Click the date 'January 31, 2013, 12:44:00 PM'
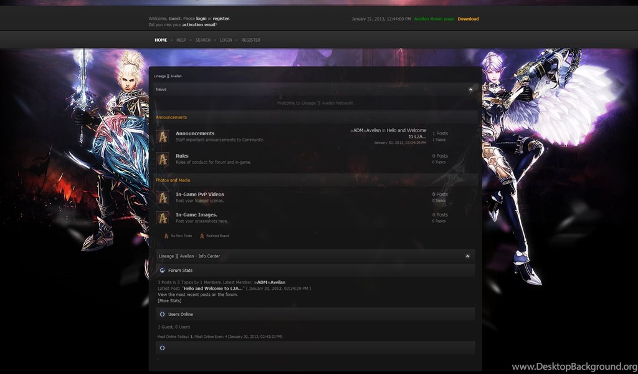The image size is (638, 374). pyautogui.click(x=381, y=19)
